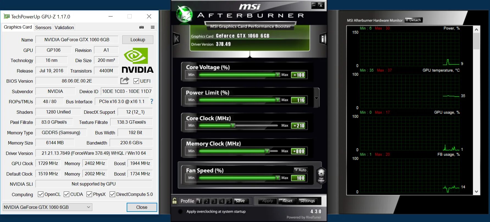Click the BIOS export share icon
Viewport: 490px width, 222px height.
[124, 81]
